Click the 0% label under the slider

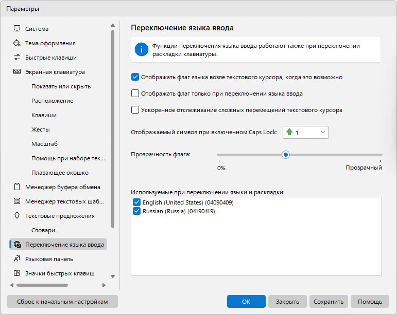coord(221,168)
